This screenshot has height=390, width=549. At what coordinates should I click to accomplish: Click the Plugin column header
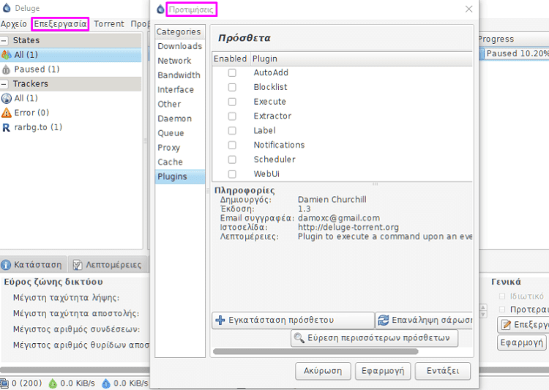coord(362,59)
